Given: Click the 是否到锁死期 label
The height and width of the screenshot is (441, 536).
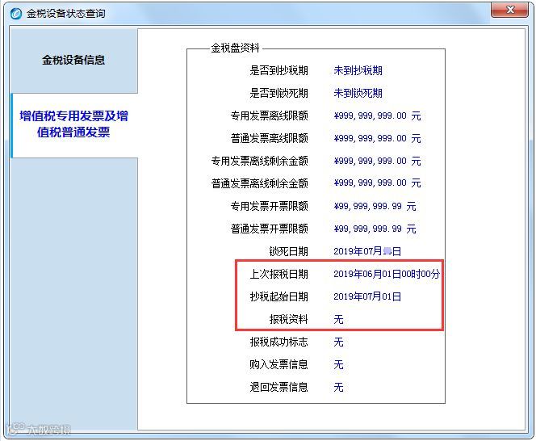Looking at the screenshot, I should pos(278,93).
